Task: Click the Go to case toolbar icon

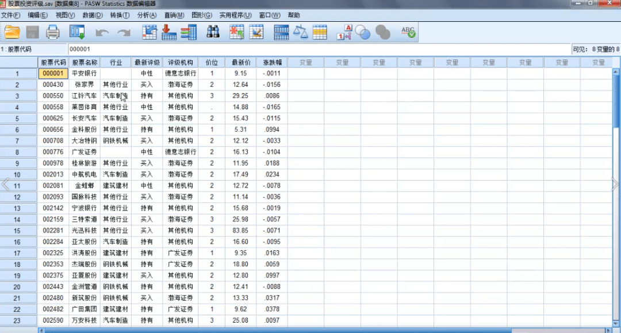Action: 150,32
